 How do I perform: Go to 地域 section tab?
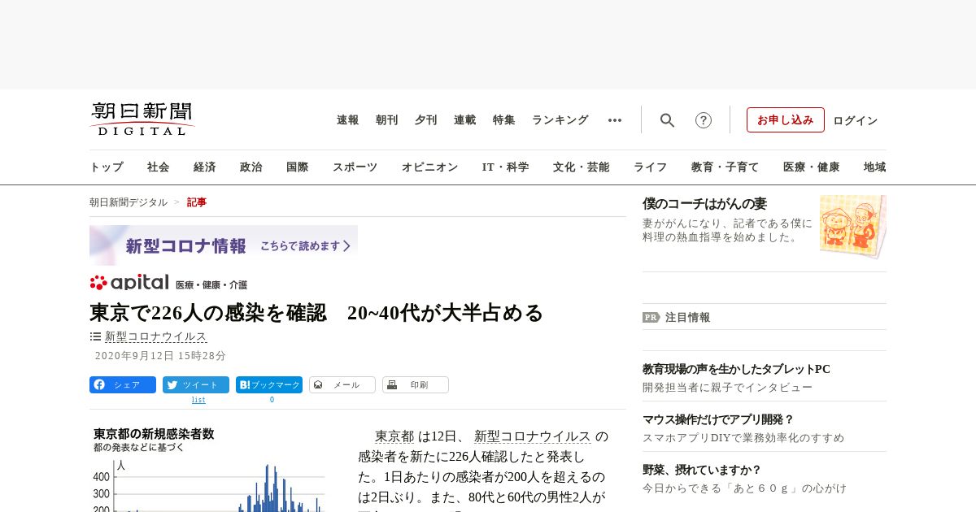click(875, 167)
